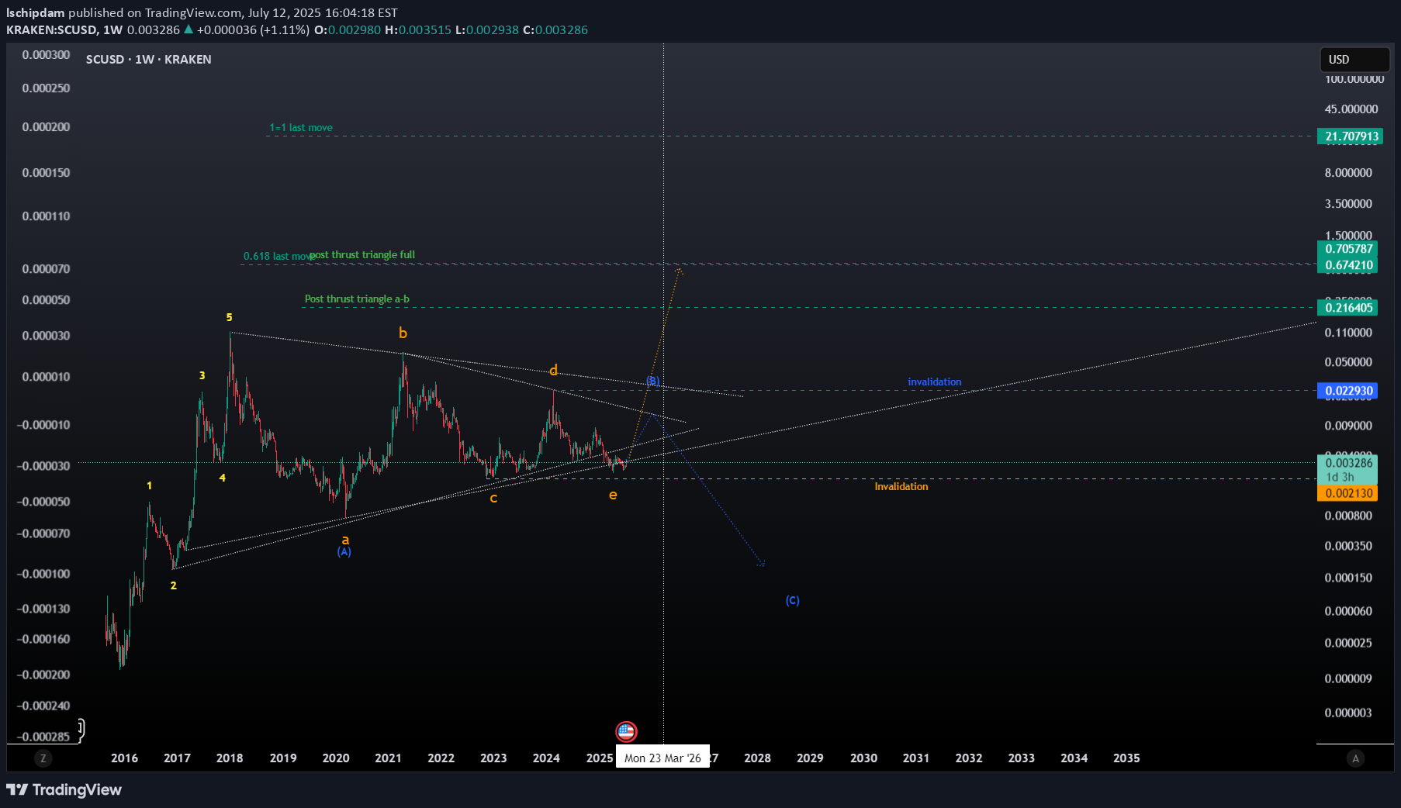Screen dimensions: 1401x808
Task: Open the USD currency selector
Action: coord(1354,60)
